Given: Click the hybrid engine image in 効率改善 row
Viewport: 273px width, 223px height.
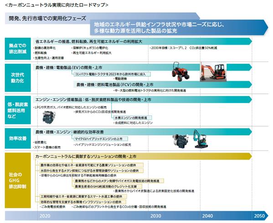Looking at the screenshot, I should pyautogui.click(x=180, y=141).
